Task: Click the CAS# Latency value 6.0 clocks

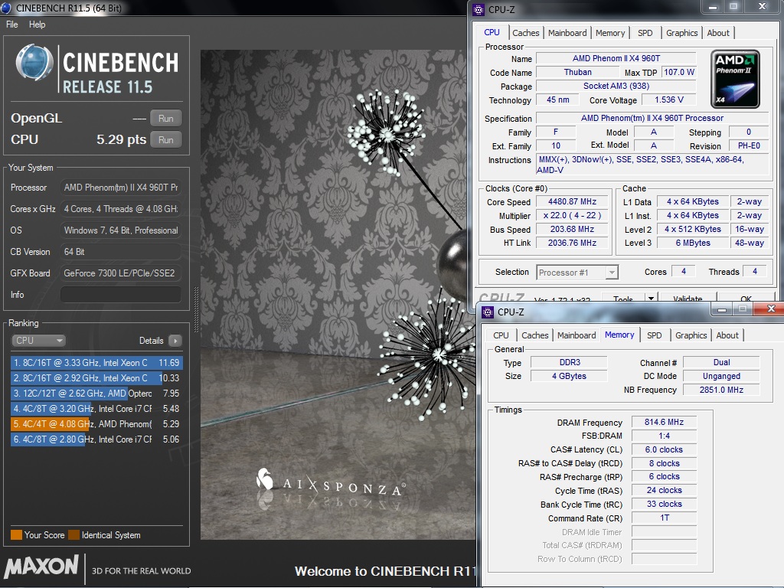Action: tap(664, 449)
